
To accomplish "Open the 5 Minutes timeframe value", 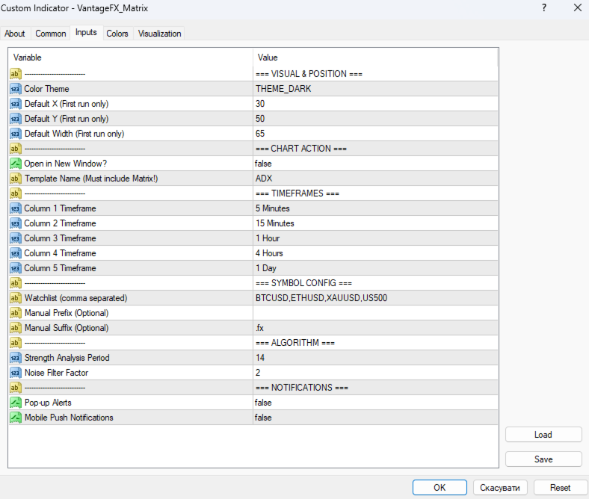I will pyautogui.click(x=375, y=208).
